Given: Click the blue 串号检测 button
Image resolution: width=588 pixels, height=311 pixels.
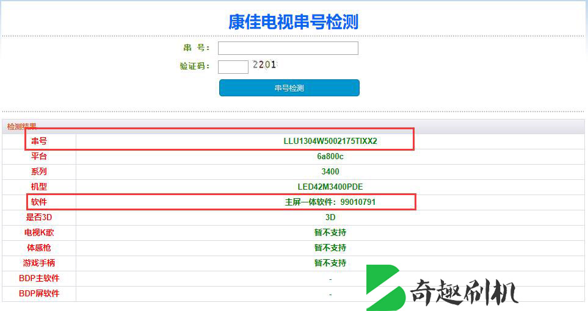Looking at the screenshot, I should (289, 88).
